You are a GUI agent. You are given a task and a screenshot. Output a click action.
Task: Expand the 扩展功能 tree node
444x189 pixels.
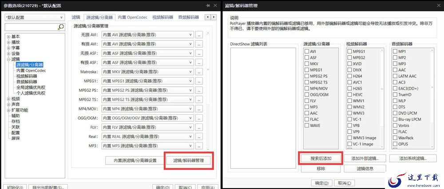click(8, 110)
